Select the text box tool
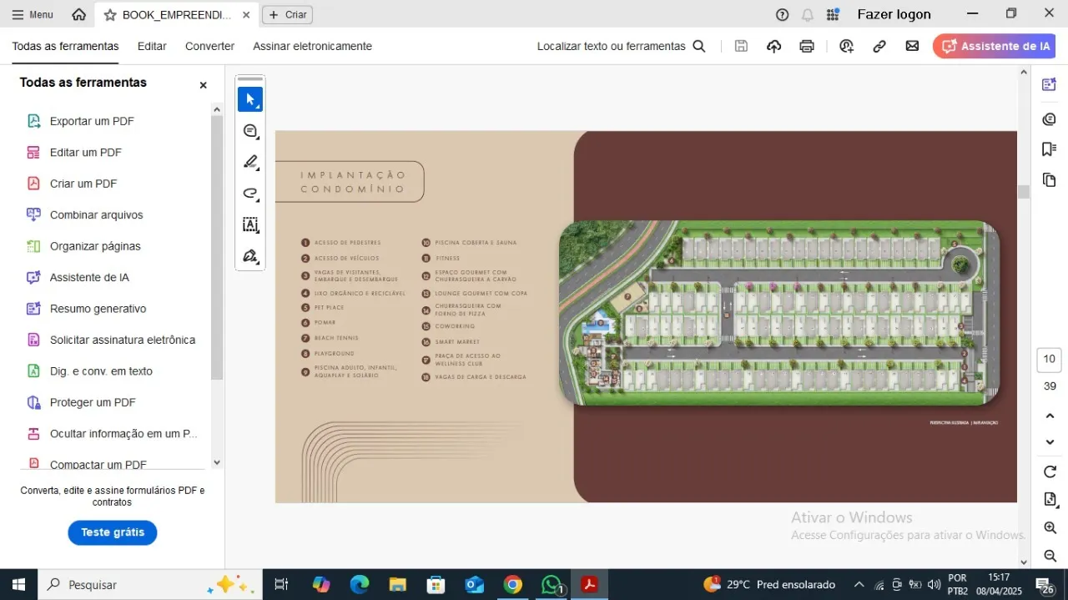Screen dimensions: 1068x600 pyautogui.click(x=250, y=224)
